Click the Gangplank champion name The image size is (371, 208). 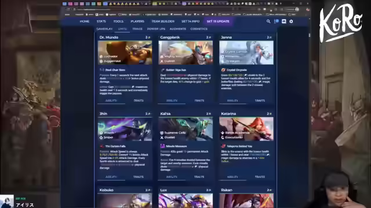(x=170, y=37)
